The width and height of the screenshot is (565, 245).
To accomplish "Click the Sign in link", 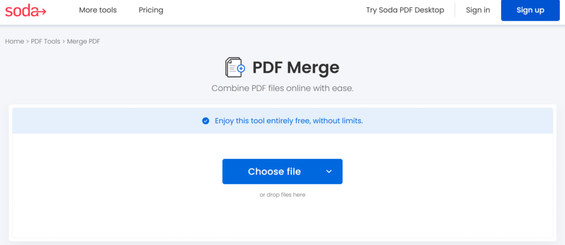I will (x=478, y=10).
